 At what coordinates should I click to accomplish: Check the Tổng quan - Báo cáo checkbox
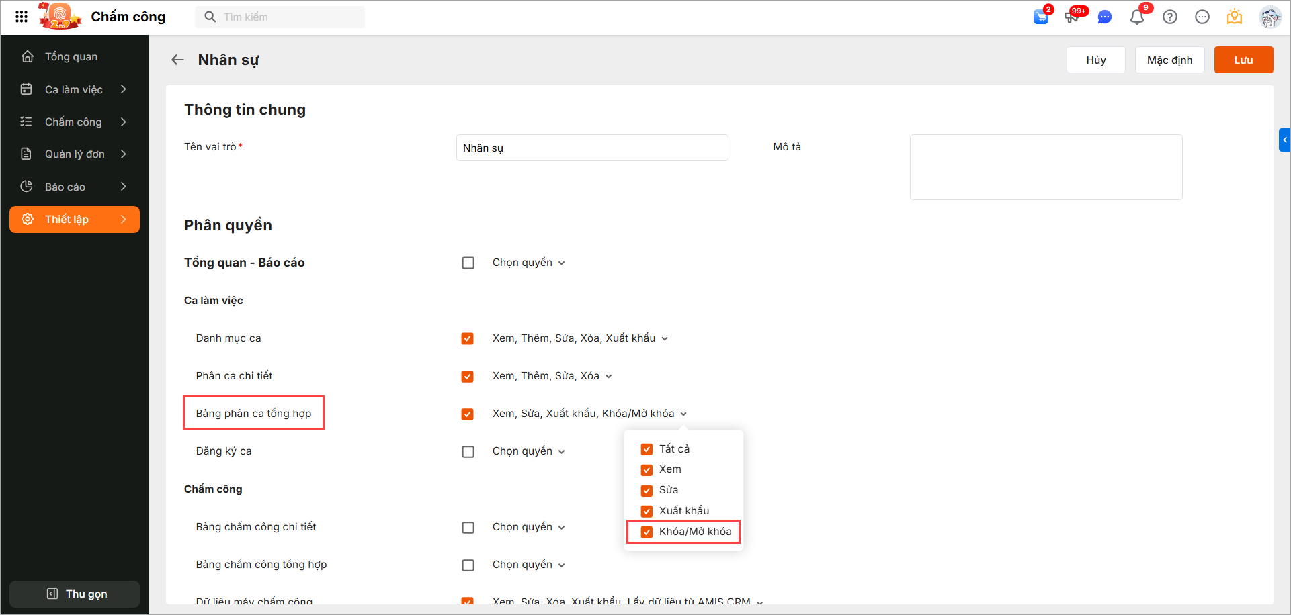(468, 263)
